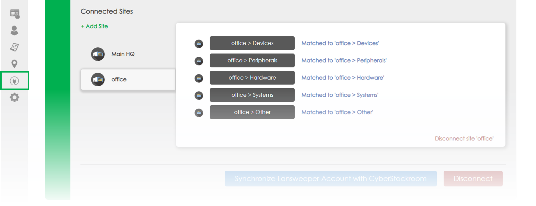Open the location pin sidebar icon
The height and width of the screenshot is (206, 536).
click(14, 64)
